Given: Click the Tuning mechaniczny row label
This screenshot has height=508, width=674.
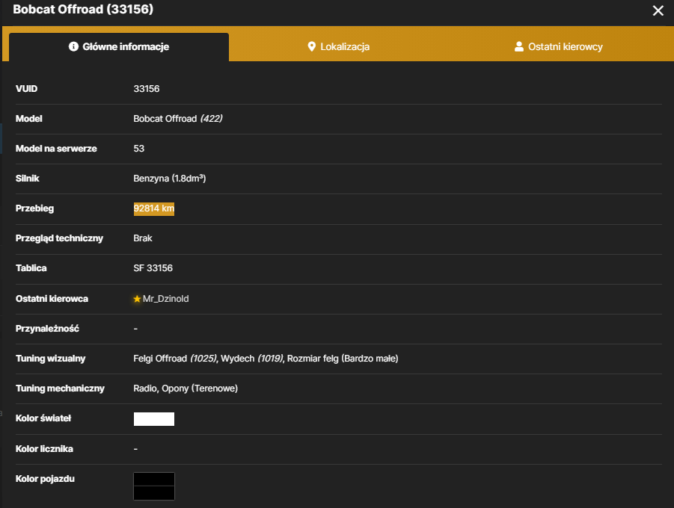Looking at the screenshot, I should coord(60,388).
